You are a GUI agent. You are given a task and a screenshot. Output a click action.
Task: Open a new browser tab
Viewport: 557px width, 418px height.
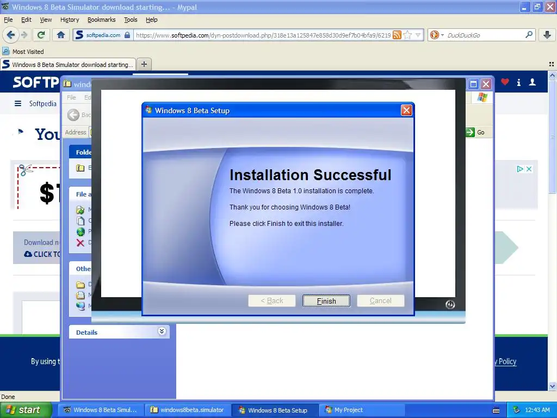click(144, 64)
